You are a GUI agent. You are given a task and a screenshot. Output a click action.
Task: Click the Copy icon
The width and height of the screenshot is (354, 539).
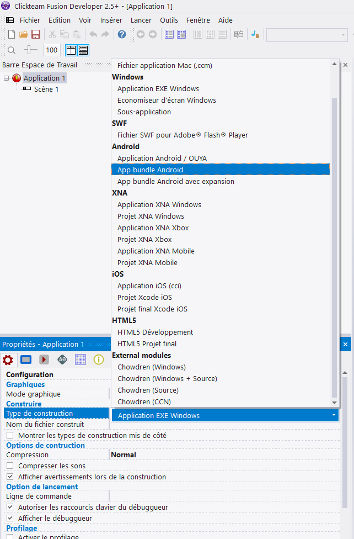point(64,34)
